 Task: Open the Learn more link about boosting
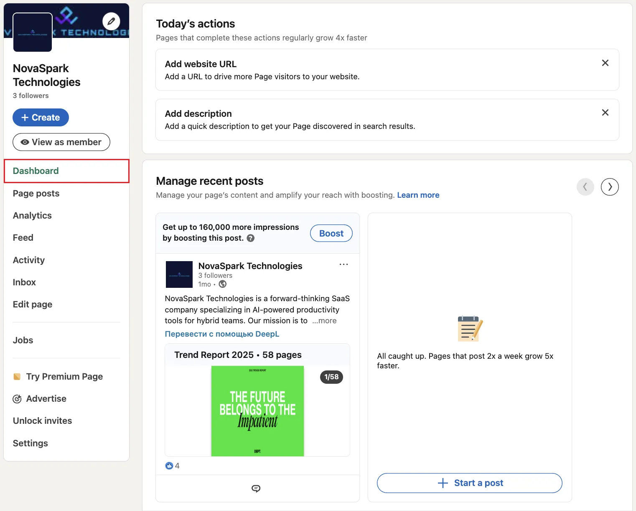pyautogui.click(x=418, y=195)
